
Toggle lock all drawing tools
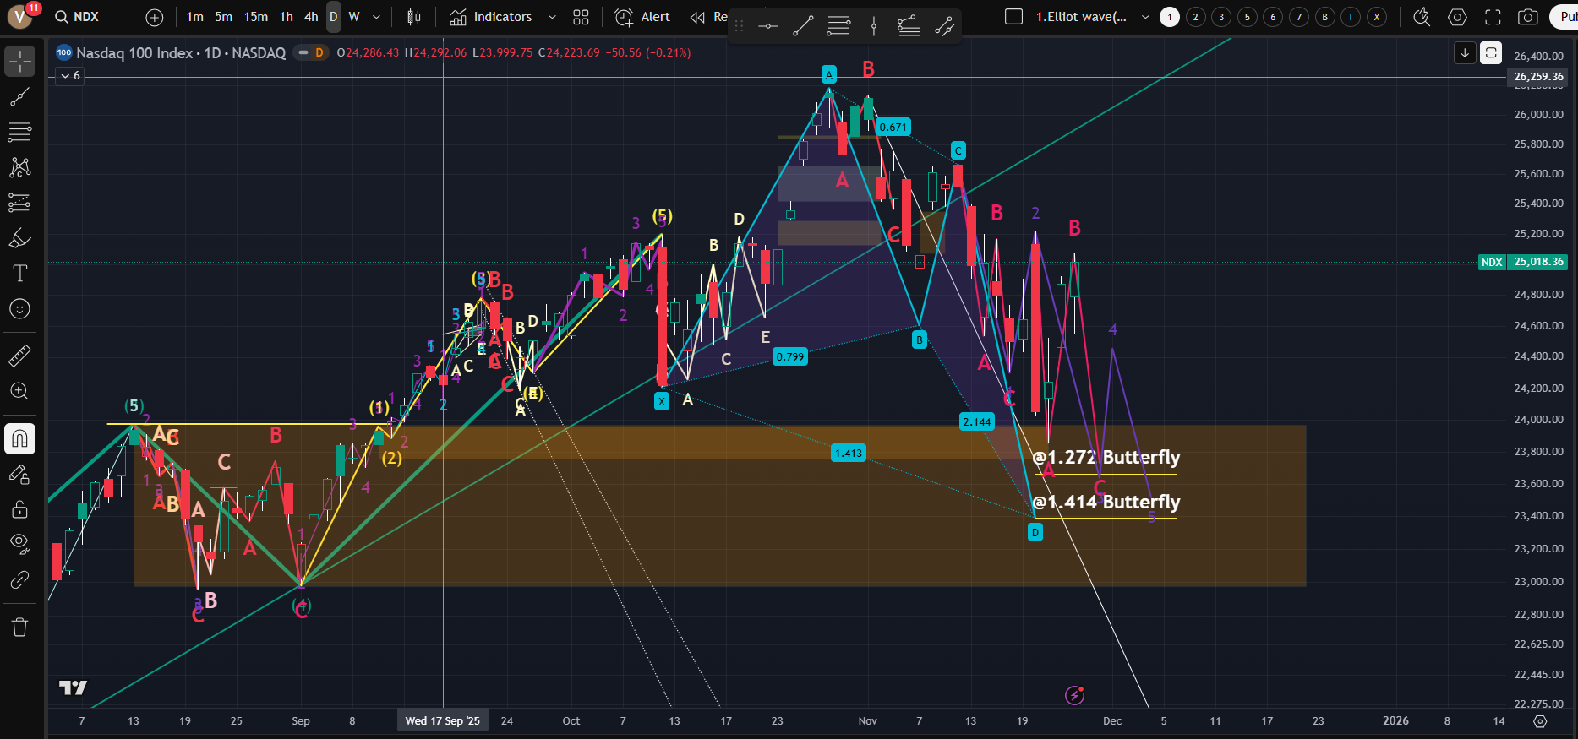(x=19, y=509)
